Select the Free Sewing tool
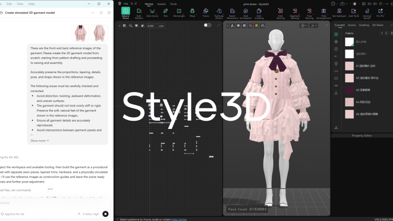Image resolution: width=393 pixels, height=221 pixels. tap(309, 13)
